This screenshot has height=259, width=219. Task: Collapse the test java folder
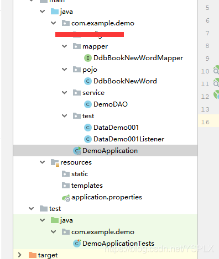(x=43, y=220)
